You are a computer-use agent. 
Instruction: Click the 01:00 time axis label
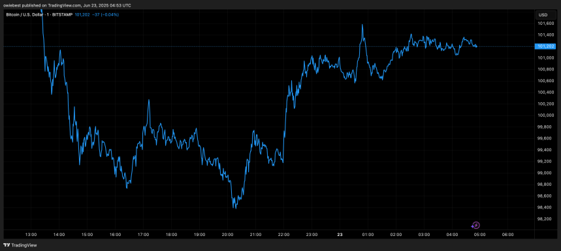pos(368,235)
